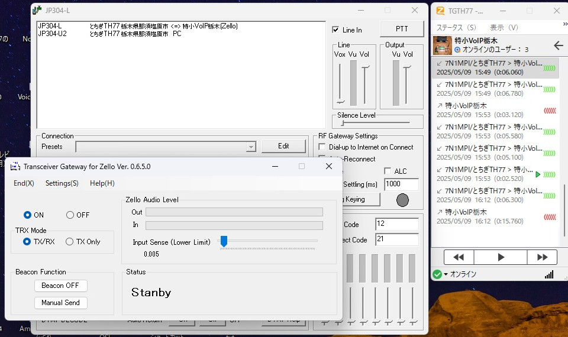The height and width of the screenshot is (337, 568).
Task: Uncheck the Line In checkbox
Action: click(x=335, y=30)
